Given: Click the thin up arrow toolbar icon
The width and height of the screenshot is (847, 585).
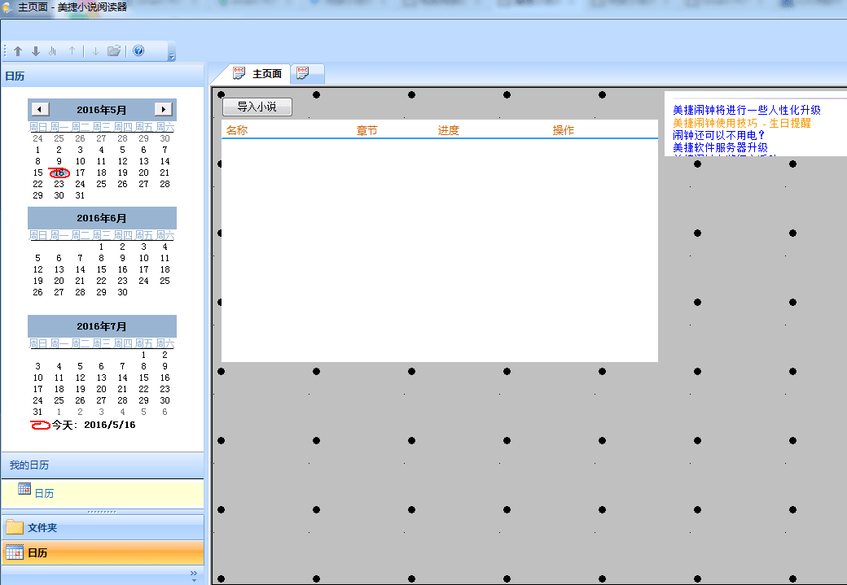Looking at the screenshot, I should (x=72, y=51).
